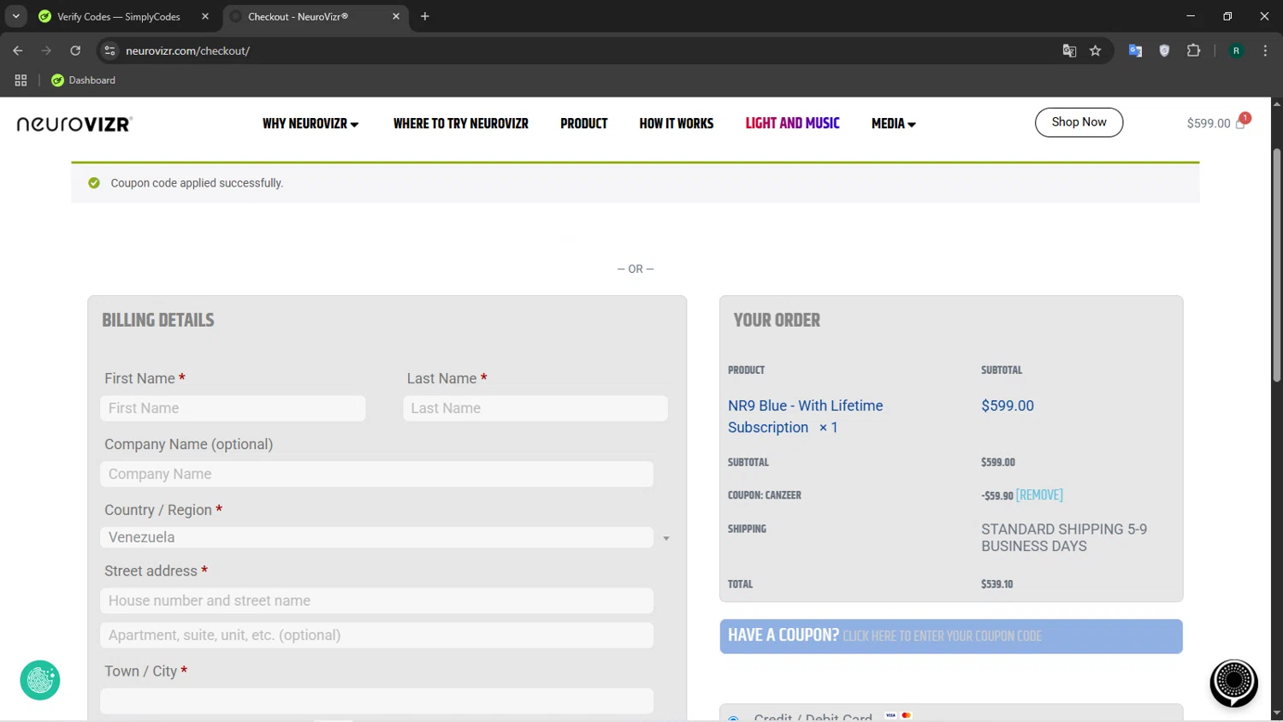Click the Company Name input field
Image resolution: width=1283 pixels, height=722 pixels.
tap(376, 474)
